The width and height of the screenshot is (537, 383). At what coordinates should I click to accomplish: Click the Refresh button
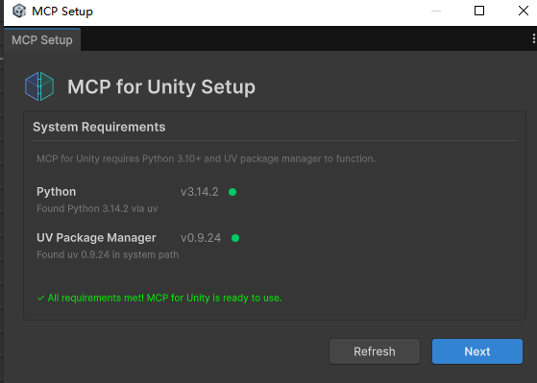375,351
